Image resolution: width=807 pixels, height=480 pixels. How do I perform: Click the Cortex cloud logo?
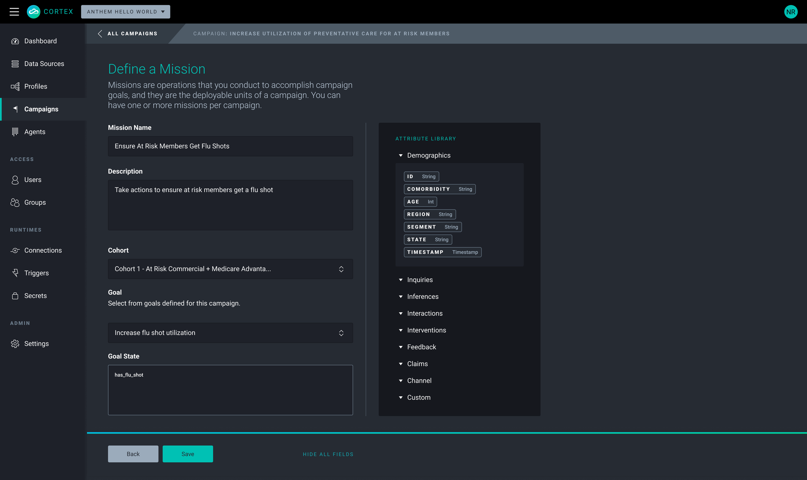coord(34,12)
